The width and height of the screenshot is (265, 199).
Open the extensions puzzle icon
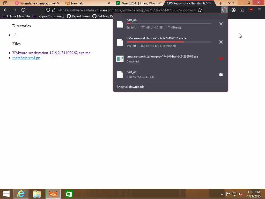242,10
